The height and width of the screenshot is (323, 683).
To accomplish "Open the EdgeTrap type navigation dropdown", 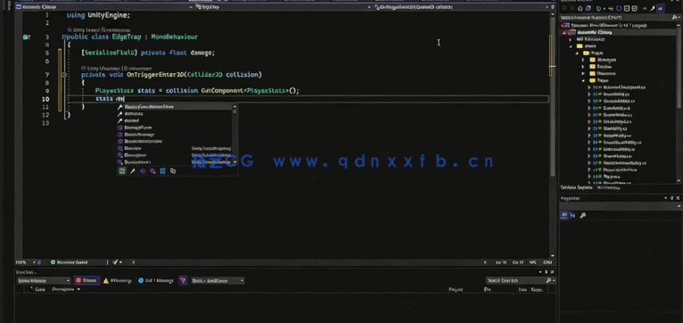I will click(369, 7).
